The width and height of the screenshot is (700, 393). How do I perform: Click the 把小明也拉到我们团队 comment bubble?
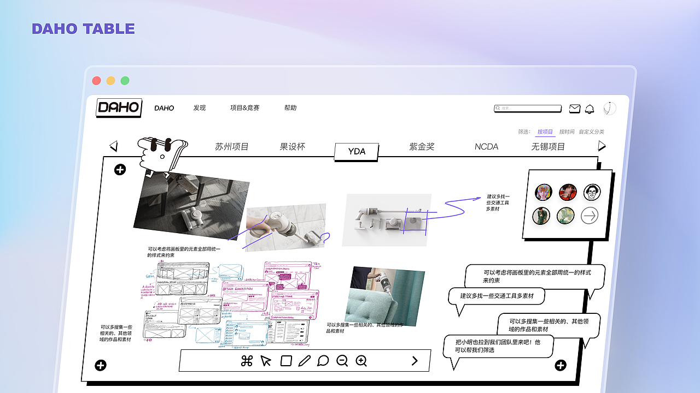tap(498, 347)
